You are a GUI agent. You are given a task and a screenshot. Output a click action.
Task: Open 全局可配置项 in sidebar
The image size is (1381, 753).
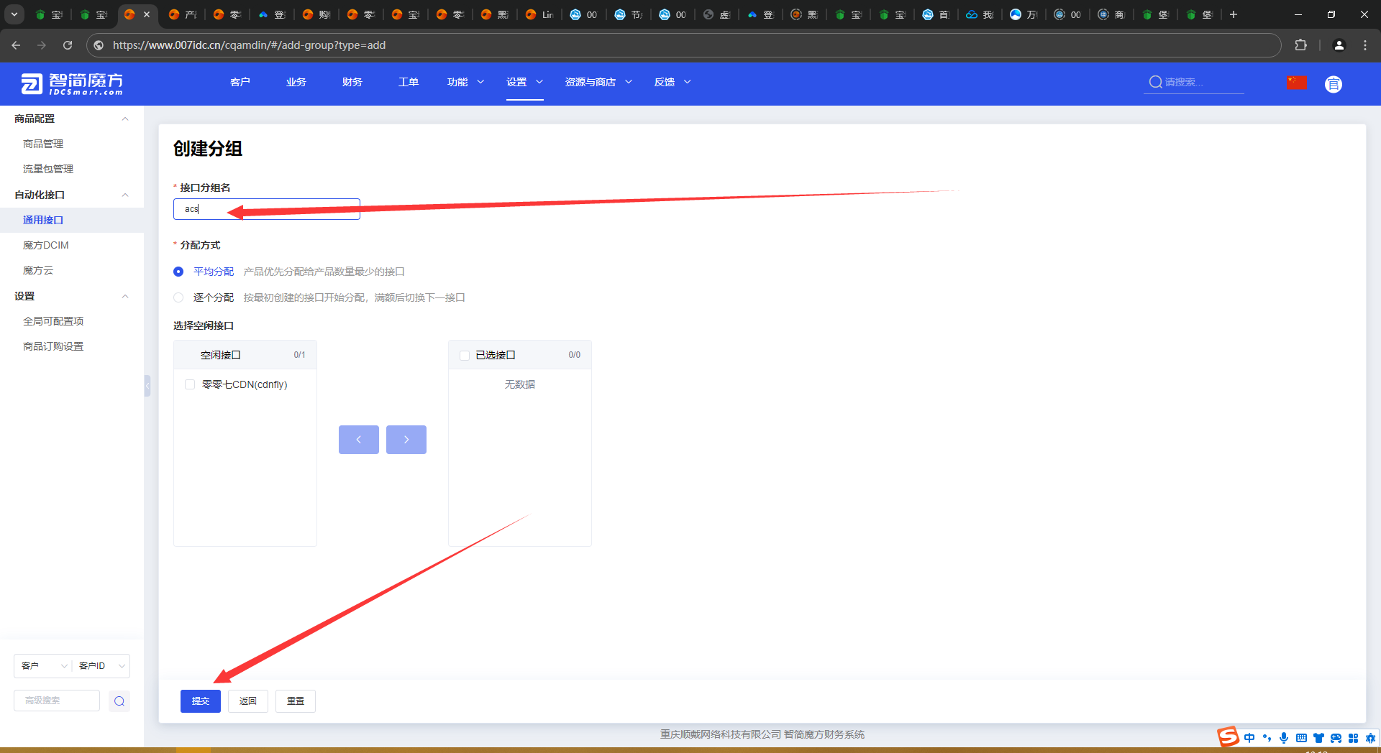(x=53, y=321)
